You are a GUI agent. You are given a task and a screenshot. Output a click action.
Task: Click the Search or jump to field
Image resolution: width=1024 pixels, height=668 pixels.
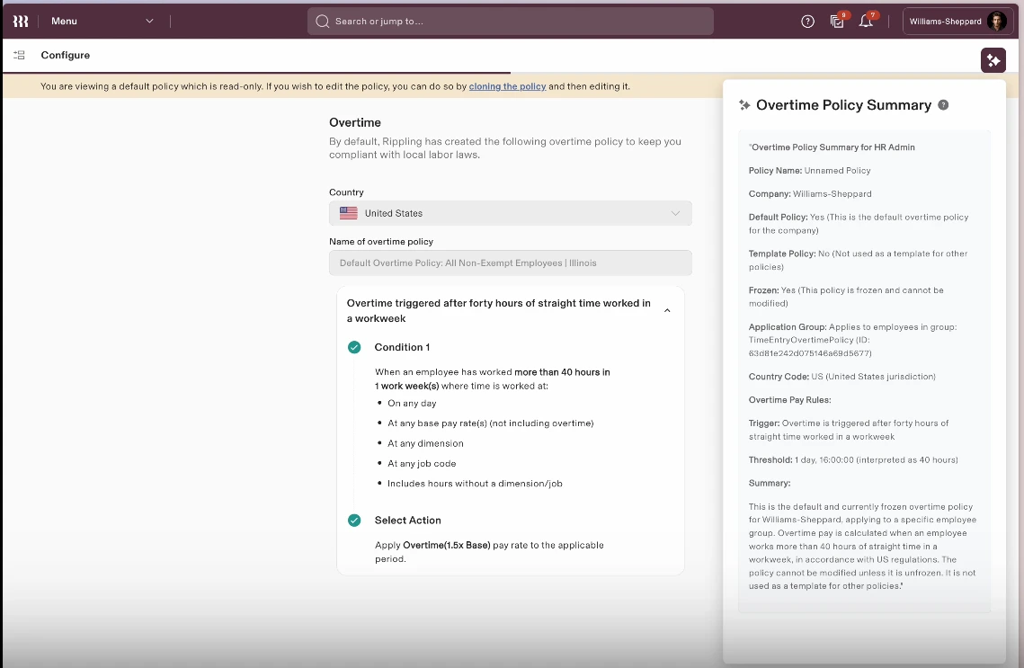click(x=510, y=21)
